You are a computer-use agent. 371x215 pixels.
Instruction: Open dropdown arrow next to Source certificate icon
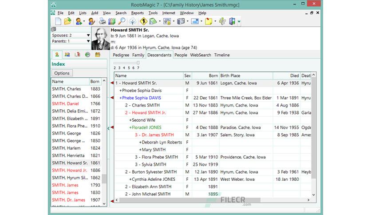(174, 22)
